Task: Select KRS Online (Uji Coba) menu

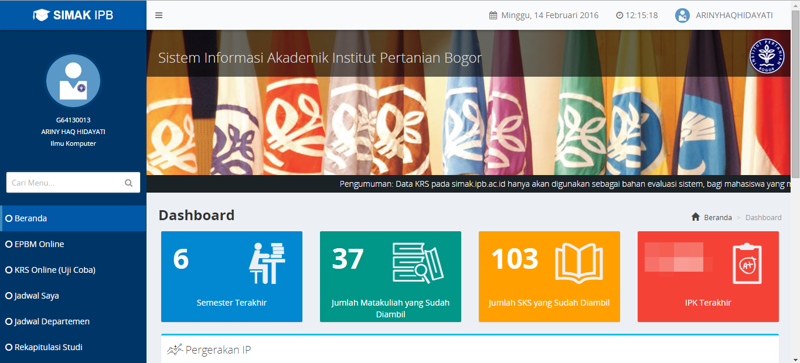Action: [x=55, y=270]
